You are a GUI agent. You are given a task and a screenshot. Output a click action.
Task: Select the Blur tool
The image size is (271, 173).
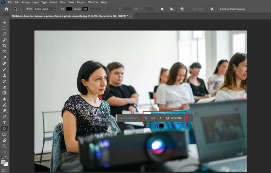(x=4, y=99)
